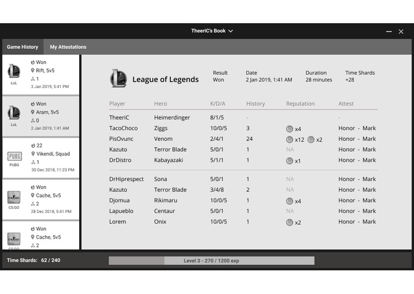This screenshot has width=414, height=294.
Task: Mark player TacoChoco
Action: [x=369, y=128]
